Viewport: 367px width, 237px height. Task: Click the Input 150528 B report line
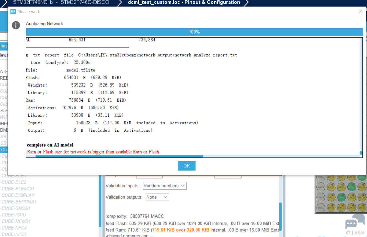coord(113,123)
